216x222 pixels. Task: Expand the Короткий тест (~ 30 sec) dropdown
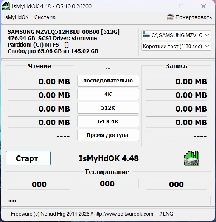176,46
